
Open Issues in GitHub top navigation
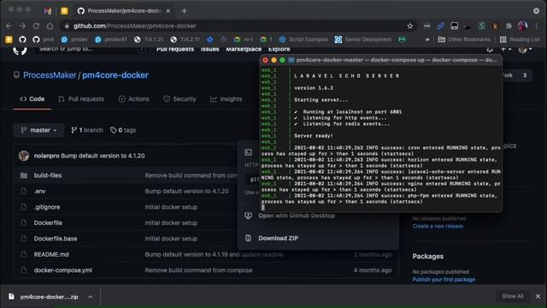(209, 50)
